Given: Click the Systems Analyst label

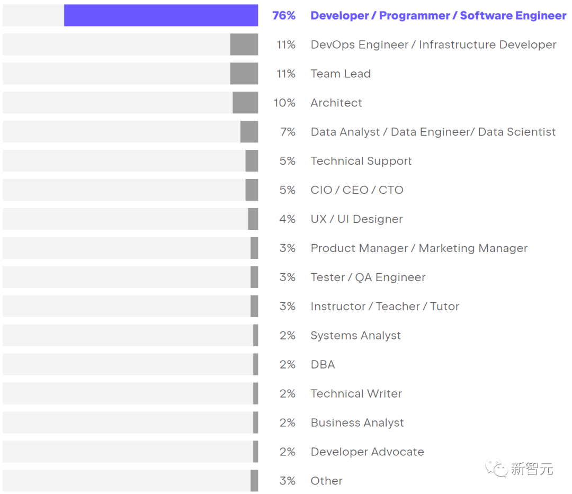Looking at the screenshot, I should click(355, 336).
